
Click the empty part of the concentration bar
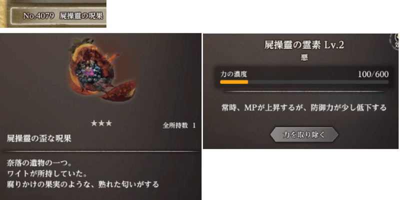[318, 82]
